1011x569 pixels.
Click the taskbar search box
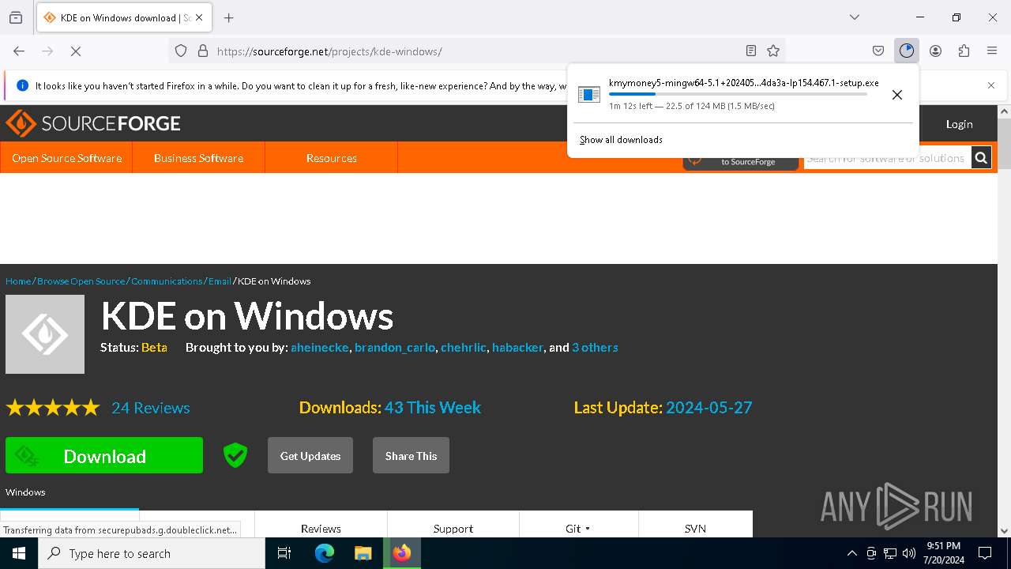pyautogui.click(x=152, y=553)
